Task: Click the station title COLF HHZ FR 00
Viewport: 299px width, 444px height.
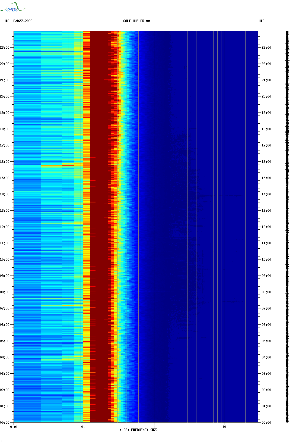Action: [136, 21]
